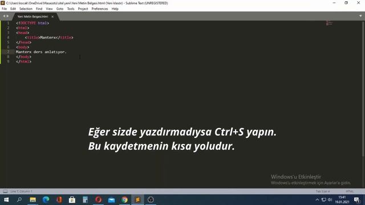Open Microsoft Store from taskbar
365x205 pixels.
[x=72, y=200]
